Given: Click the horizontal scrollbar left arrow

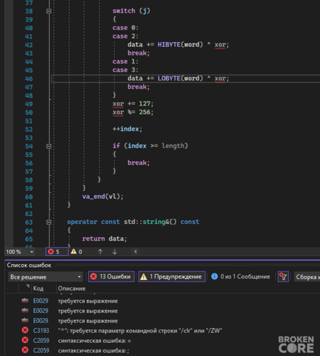Looking at the screenshot, I should 135,251.
